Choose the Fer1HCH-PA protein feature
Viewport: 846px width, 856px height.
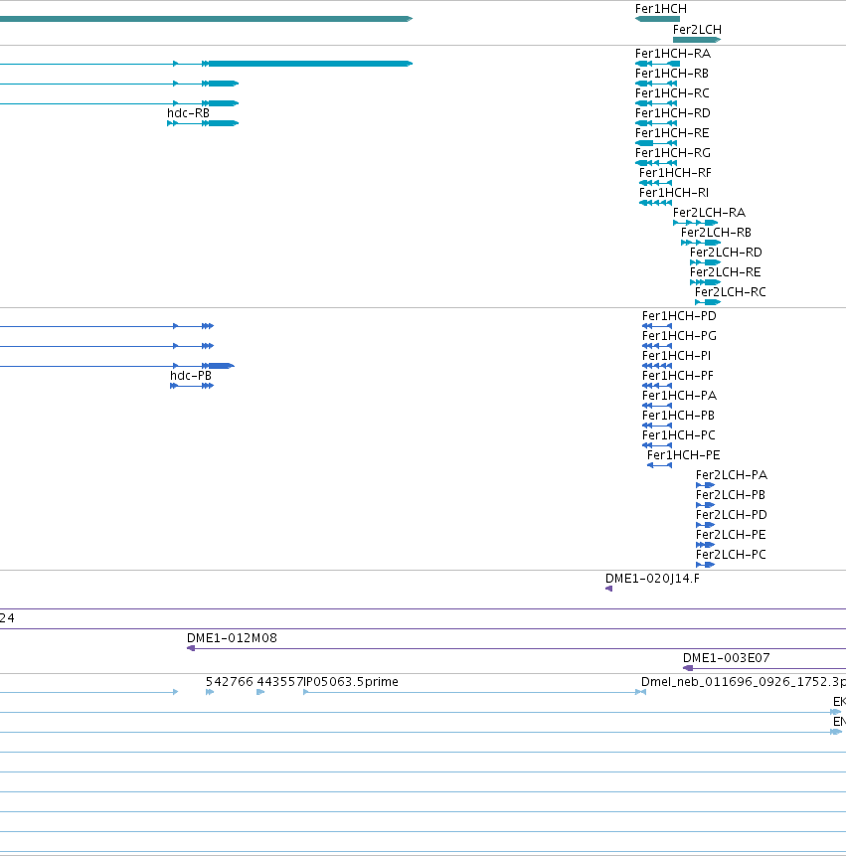click(657, 406)
